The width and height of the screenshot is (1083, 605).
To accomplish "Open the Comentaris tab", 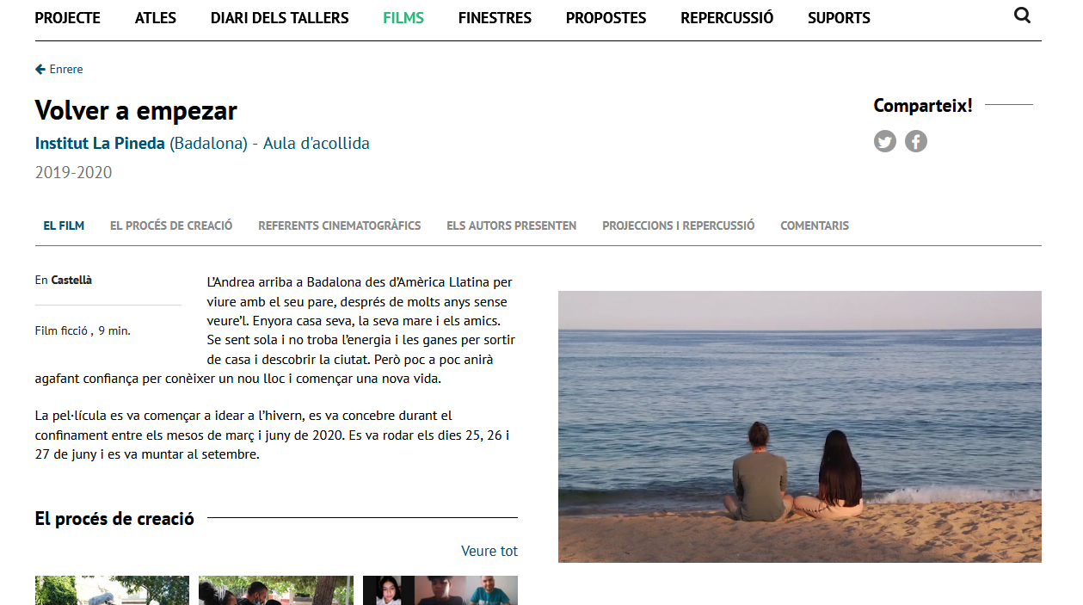I will coord(815,225).
